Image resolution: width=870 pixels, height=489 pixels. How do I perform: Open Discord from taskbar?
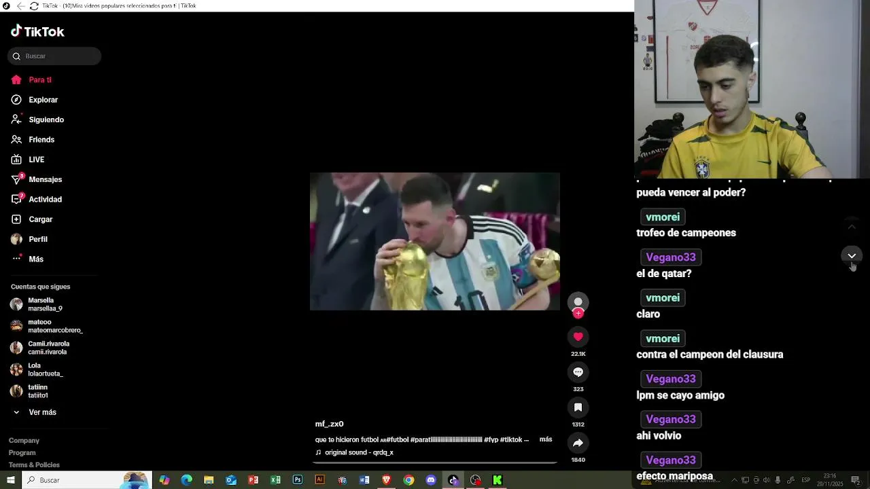431,480
